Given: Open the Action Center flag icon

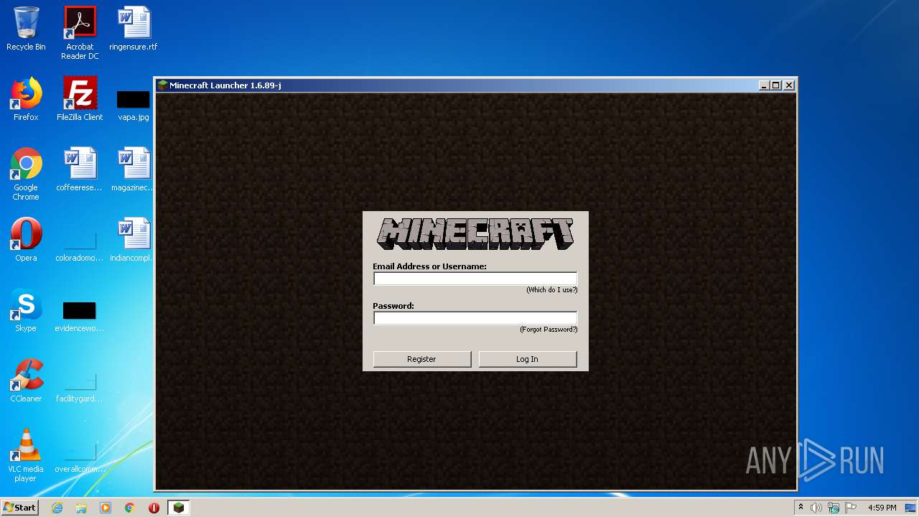Looking at the screenshot, I should point(851,508).
